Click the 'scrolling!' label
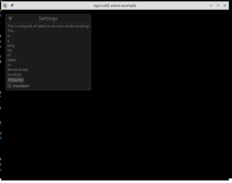Viewport: 232px width, 183px height. [x=14, y=74]
